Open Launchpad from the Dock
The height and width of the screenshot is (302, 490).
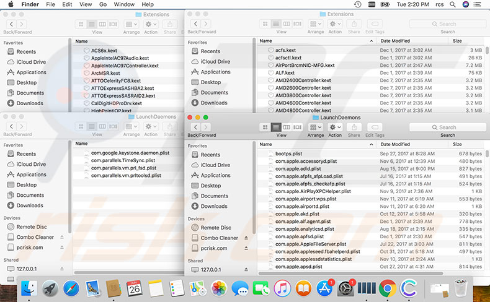[50, 288]
